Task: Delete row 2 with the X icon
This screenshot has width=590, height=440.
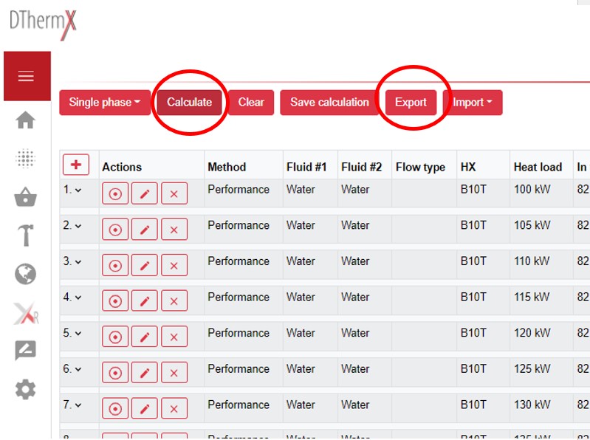Action: [174, 230]
